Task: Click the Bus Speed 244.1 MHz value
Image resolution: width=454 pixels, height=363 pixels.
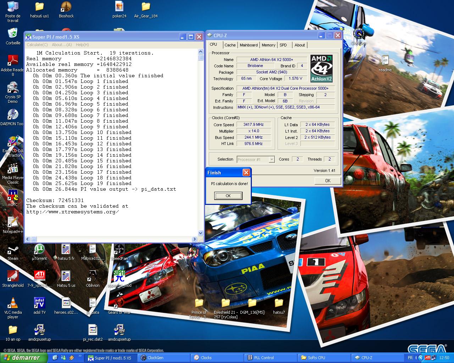Action: click(x=254, y=137)
